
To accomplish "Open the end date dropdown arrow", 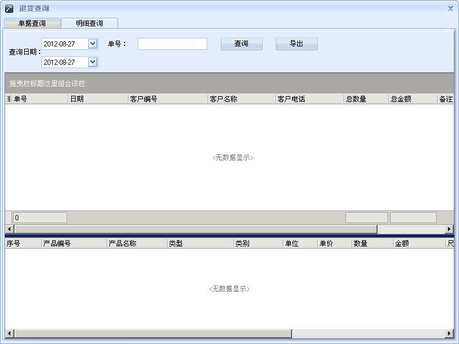I will click(x=93, y=62).
